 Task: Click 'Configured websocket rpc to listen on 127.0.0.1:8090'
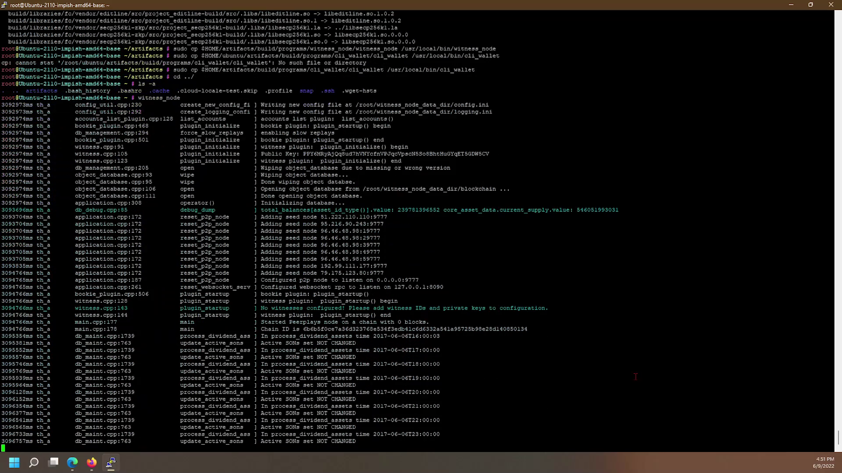coord(352,287)
